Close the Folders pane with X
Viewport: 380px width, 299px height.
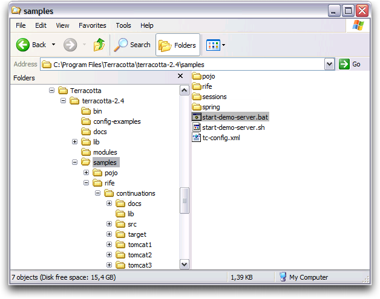(180, 76)
